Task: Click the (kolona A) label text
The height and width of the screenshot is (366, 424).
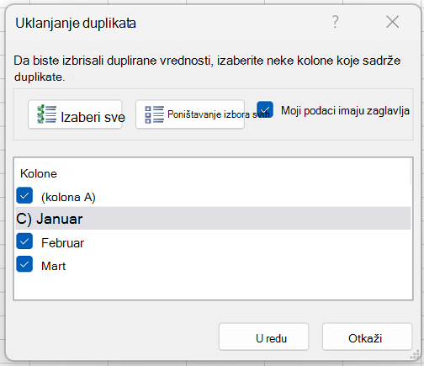Action: (x=68, y=198)
